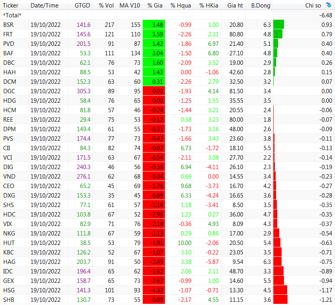The width and height of the screenshot is (335, 305).
Task: Click B.Dong value 6.3 for HAG
Action: coord(267,262)
